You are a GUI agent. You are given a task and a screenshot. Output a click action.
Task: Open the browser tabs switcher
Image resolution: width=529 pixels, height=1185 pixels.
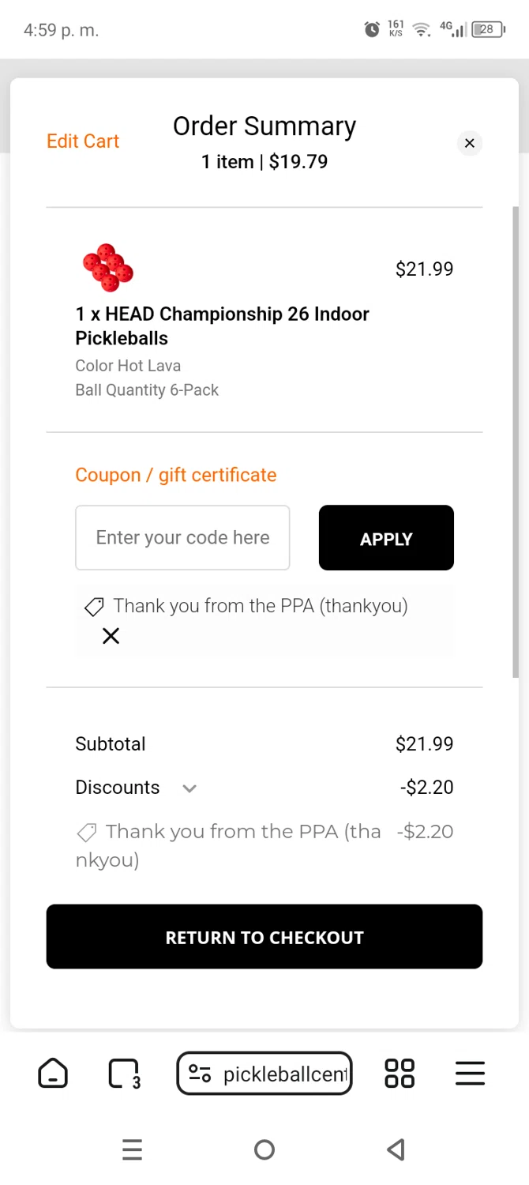[123, 1074]
